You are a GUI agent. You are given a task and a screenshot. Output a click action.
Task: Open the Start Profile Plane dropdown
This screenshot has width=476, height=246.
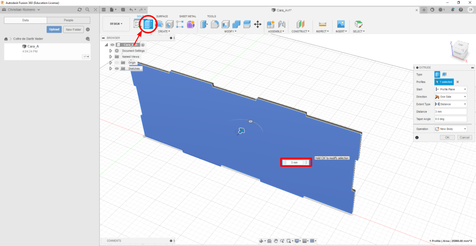click(x=451, y=89)
